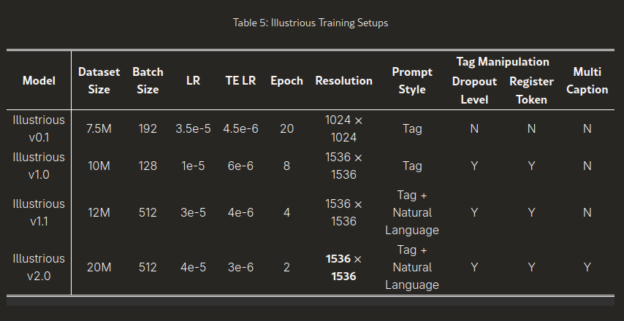
Task: Select the TE LR column header
Action: 240,81
